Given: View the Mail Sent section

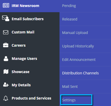Looking at the screenshot, I should click(x=70, y=87).
